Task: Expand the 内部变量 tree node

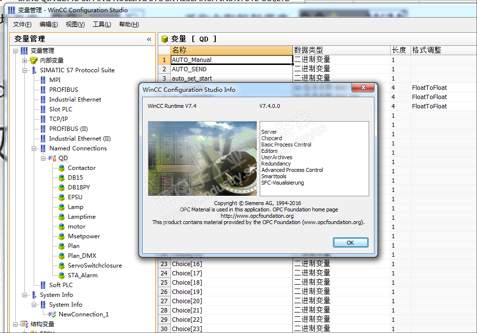Action: (24, 61)
